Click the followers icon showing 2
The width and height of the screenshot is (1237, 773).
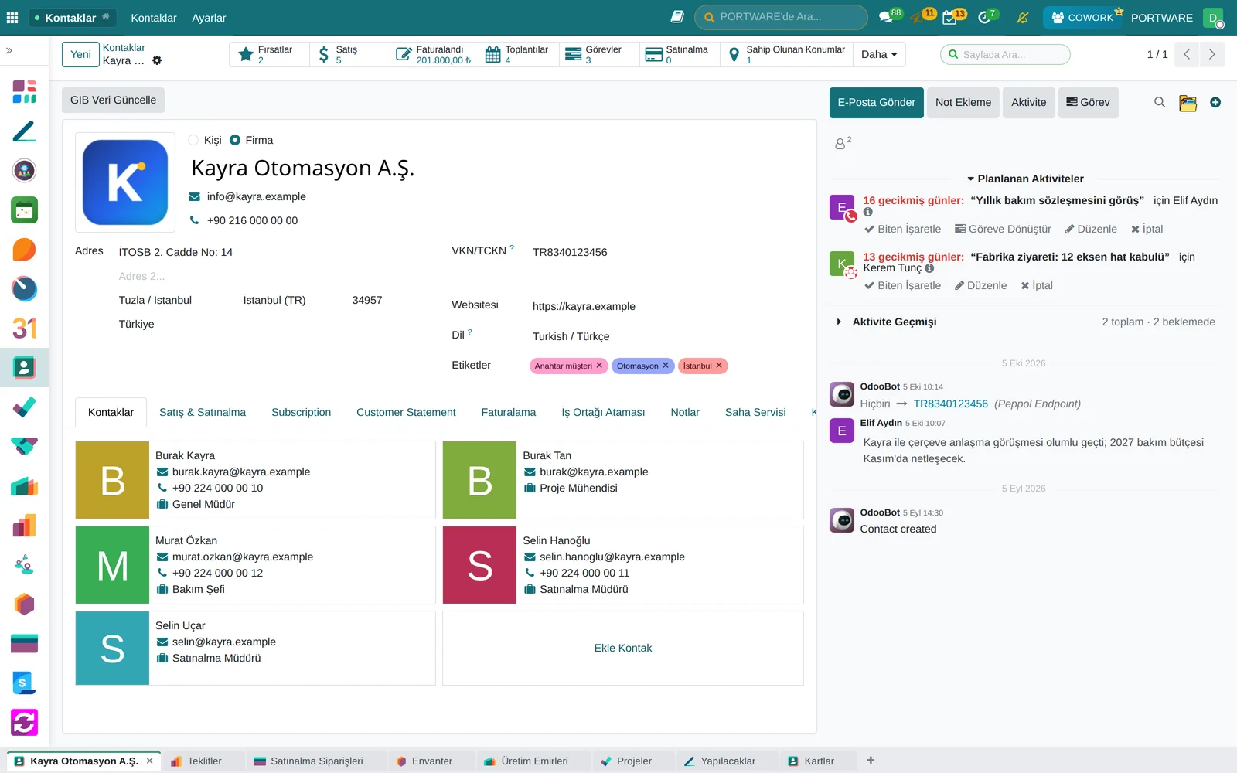pyautogui.click(x=843, y=143)
